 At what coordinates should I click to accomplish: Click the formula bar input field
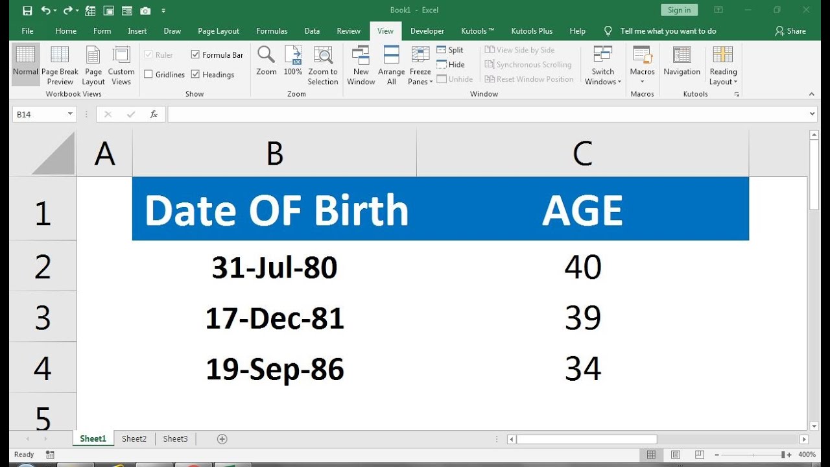click(487, 114)
